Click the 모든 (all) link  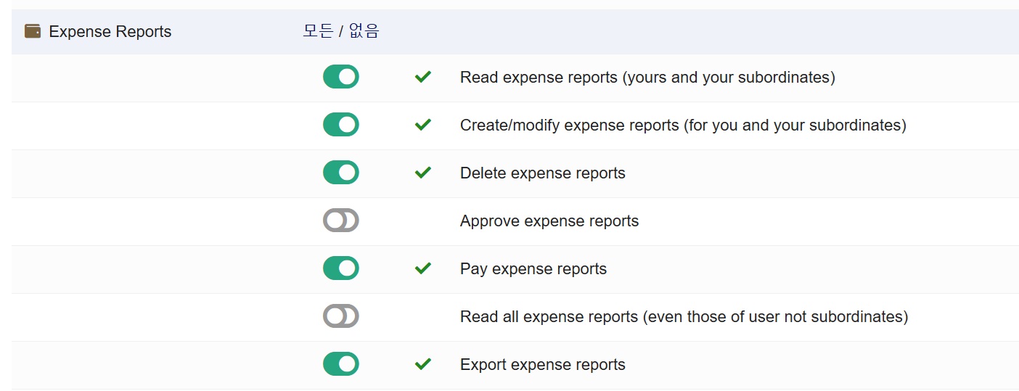pyautogui.click(x=318, y=31)
